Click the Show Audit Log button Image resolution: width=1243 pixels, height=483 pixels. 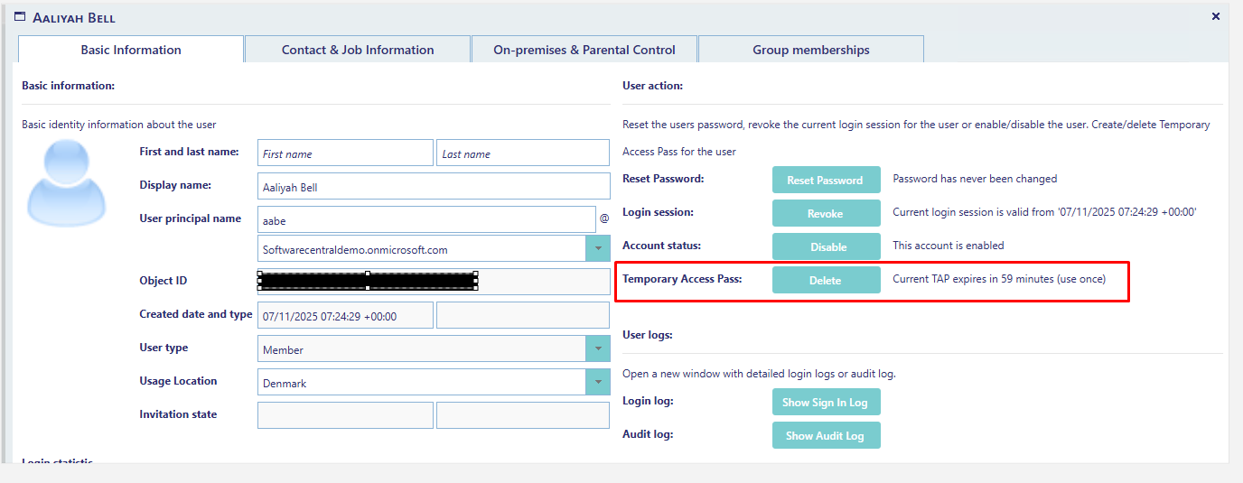[x=825, y=436]
